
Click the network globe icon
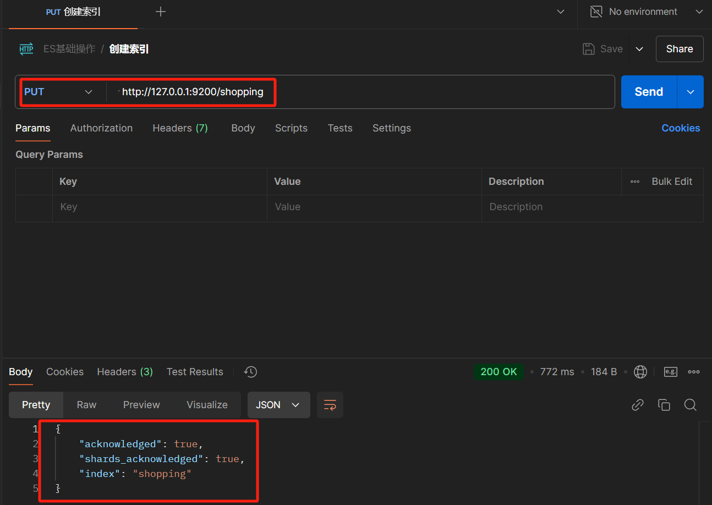[640, 372]
